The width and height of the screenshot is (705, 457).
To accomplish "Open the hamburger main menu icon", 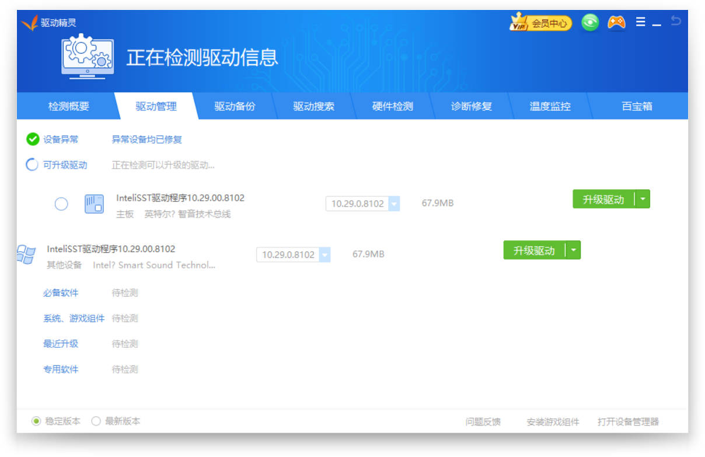I will (x=640, y=22).
